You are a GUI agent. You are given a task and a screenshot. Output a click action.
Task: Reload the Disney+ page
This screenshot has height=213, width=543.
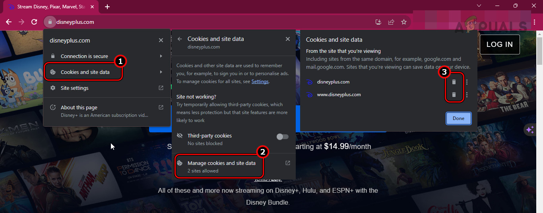coord(34,22)
